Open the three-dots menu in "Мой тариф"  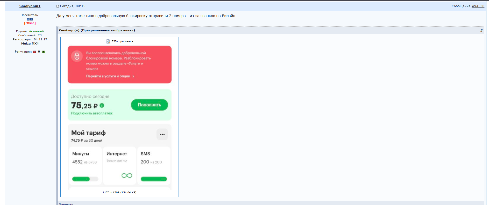tap(162, 134)
